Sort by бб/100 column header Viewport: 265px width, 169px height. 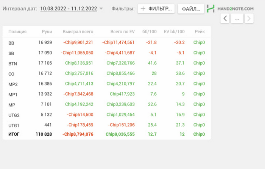150,32
